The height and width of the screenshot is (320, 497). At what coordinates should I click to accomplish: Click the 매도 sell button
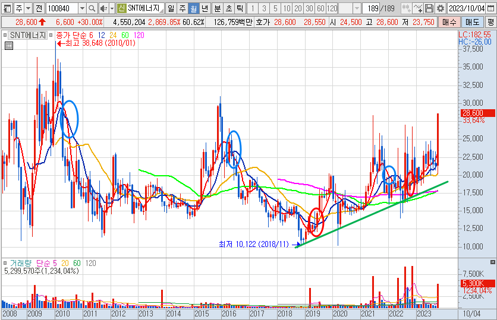[x=472, y=22]
